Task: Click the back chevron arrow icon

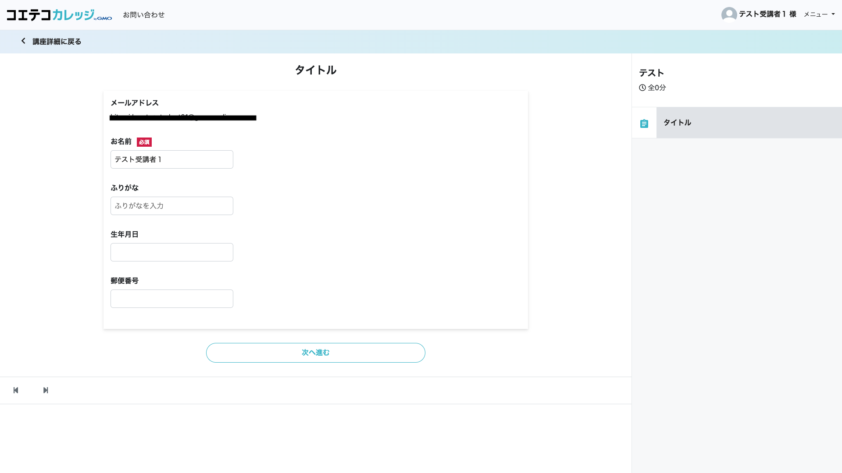Action: (23, 41)
